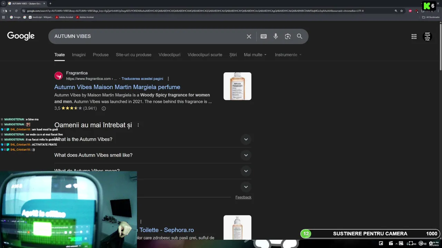Screen dimensions: 442x248
Task: Go back with the browser back arrow
Action: click(x=4, y=11)
